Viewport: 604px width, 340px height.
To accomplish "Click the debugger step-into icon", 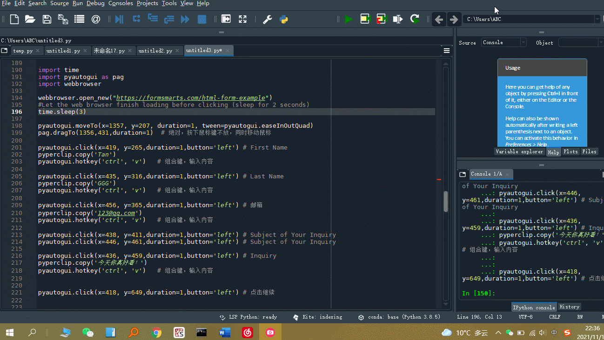I will [x=153, y=19].
